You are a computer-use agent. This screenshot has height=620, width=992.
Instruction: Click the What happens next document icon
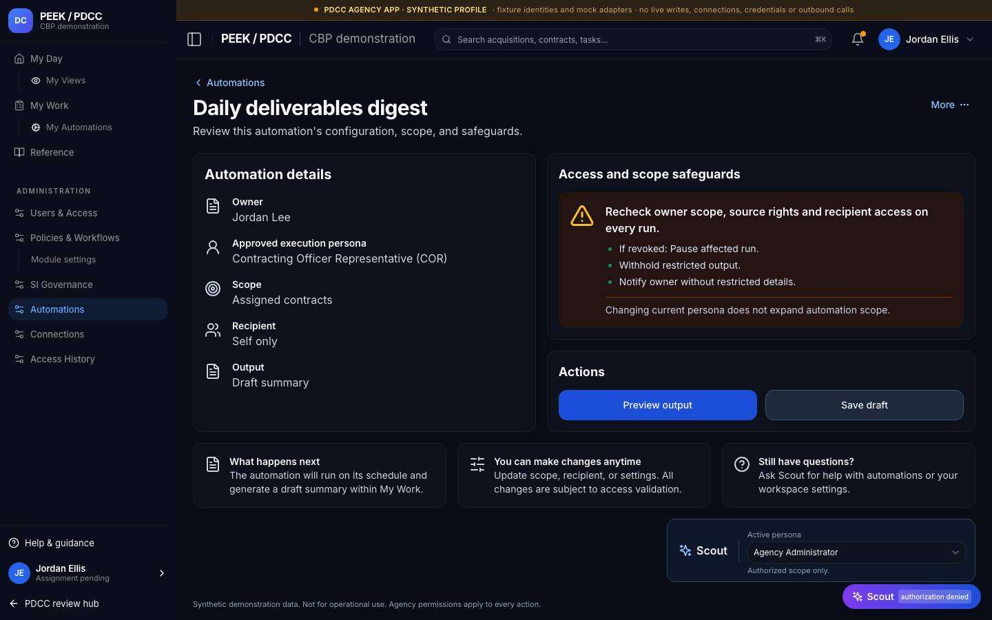tap(213, 464)
